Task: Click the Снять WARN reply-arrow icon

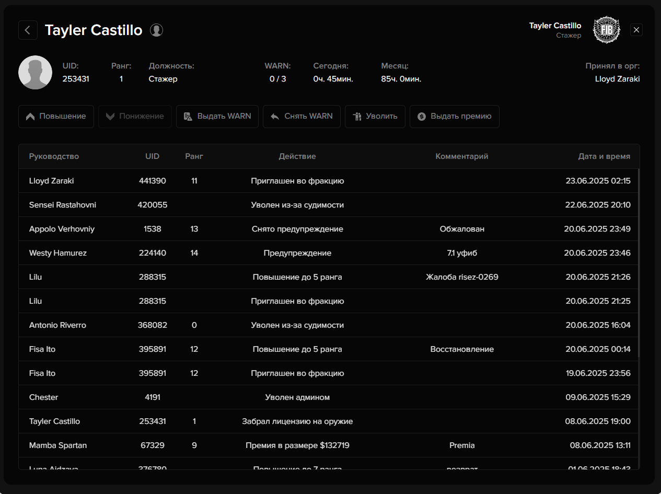Action: (x=275, y=117)
